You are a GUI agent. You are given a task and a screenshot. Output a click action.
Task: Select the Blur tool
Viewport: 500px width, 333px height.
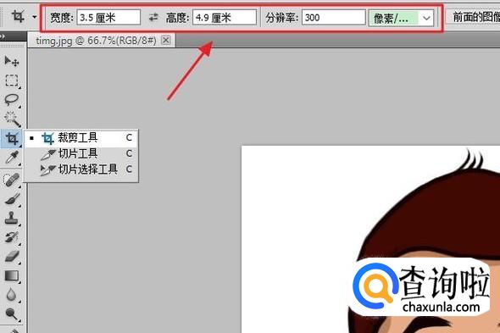coord(11,295)
